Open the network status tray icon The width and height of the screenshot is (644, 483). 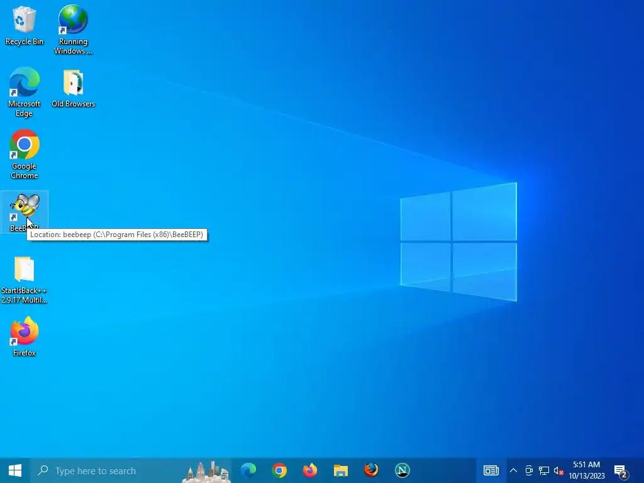[x=544, y=470]
